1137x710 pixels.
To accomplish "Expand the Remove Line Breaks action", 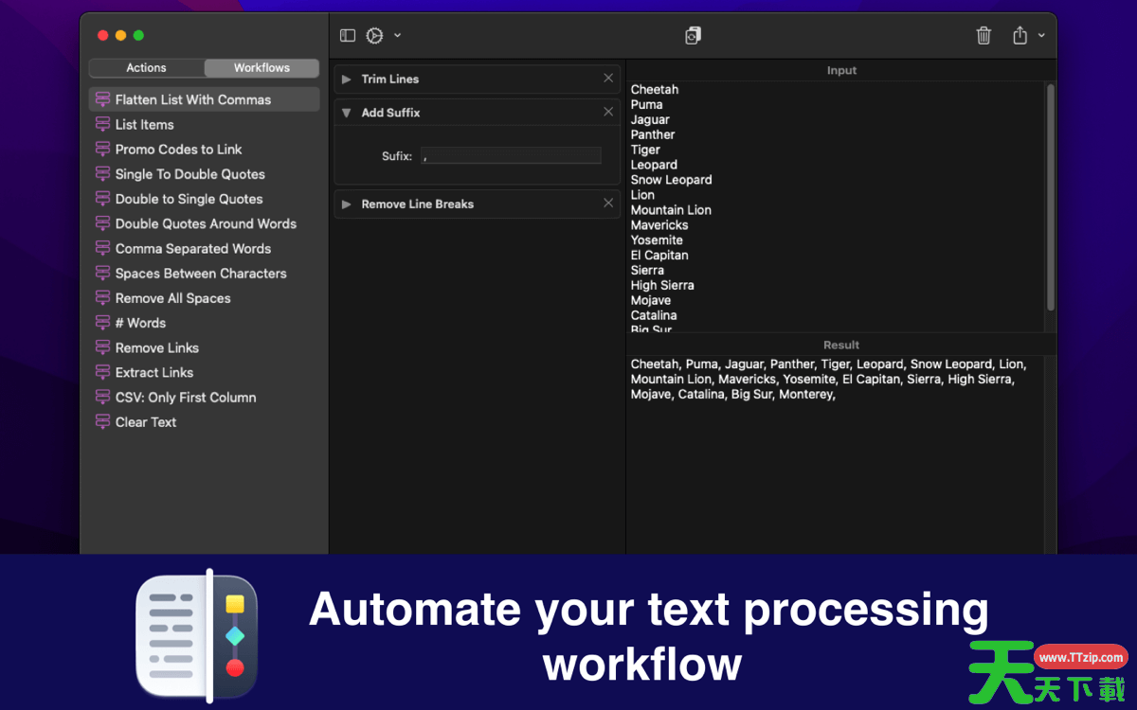I will 347,204.
